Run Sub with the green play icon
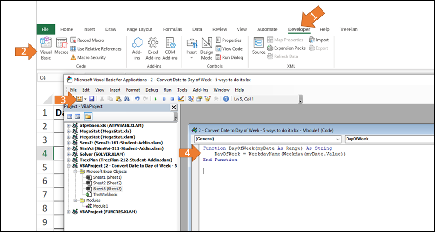This screenshot has width=435, height=232. click(156, 99)
